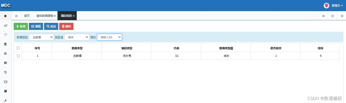Switch to the 首页 tab
Image resolution: width=346 pixels, height=103 pixels.
point(27,16)
